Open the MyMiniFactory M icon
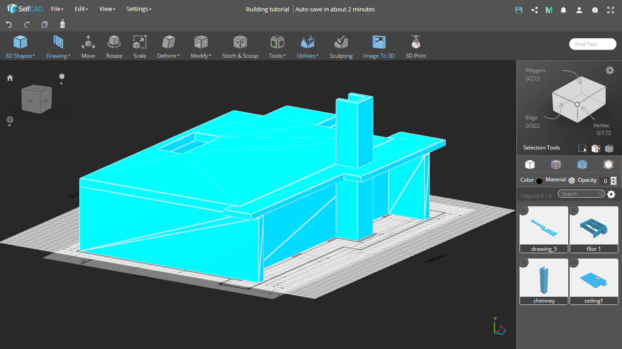The width and height of the screenshot is (622, 349). coord(549,10)
